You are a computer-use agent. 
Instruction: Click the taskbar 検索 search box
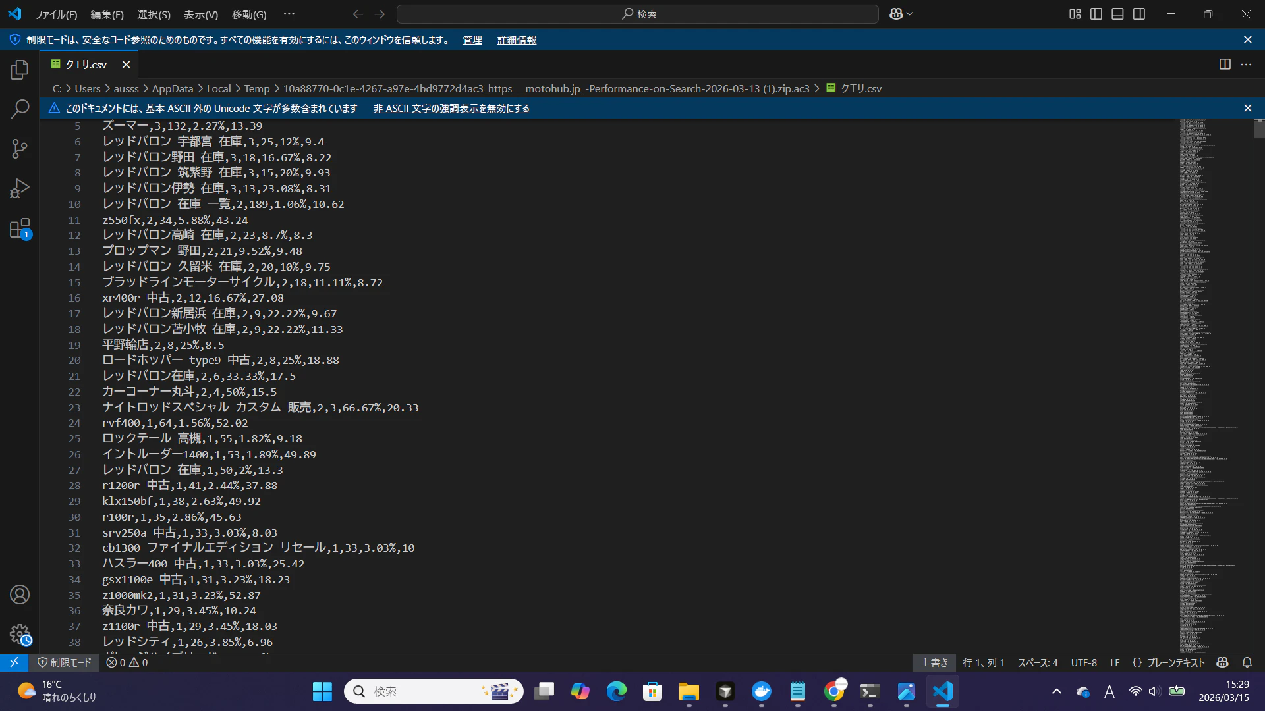click(x=434, y=691)
